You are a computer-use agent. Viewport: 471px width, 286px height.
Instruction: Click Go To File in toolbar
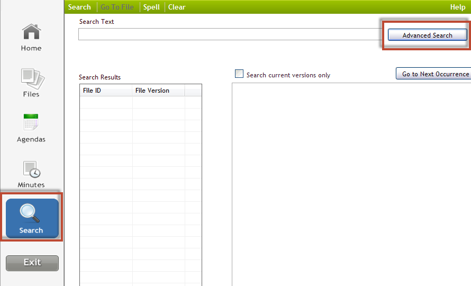pos(117,7)
